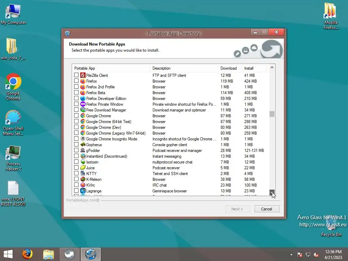Check the gPodder checkbox
This screenshot has width=348, height=261.
coord(76,150)
